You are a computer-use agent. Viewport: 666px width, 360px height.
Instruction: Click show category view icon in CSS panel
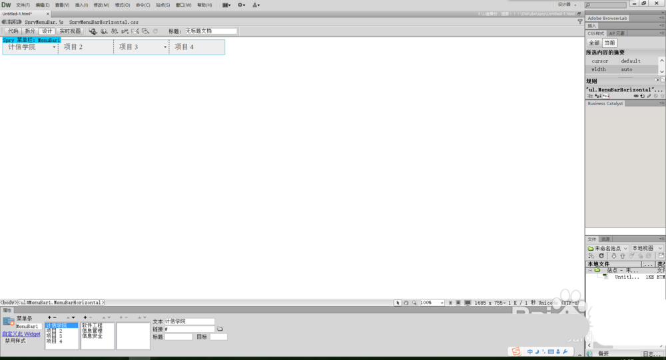pos(590,96)
